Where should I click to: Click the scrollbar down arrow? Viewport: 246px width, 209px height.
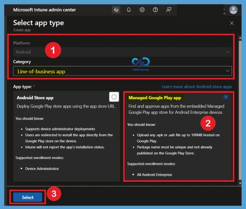(x=240, y=183)
